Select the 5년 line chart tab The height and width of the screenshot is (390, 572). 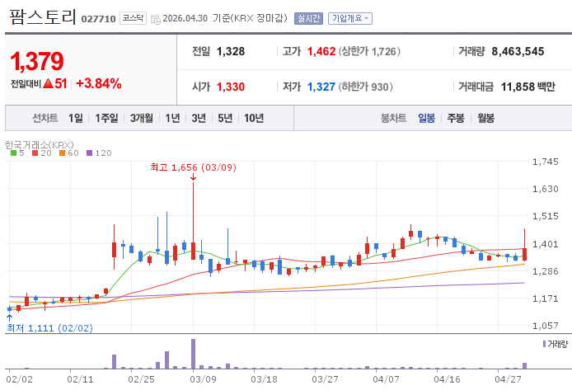point(225,118)
